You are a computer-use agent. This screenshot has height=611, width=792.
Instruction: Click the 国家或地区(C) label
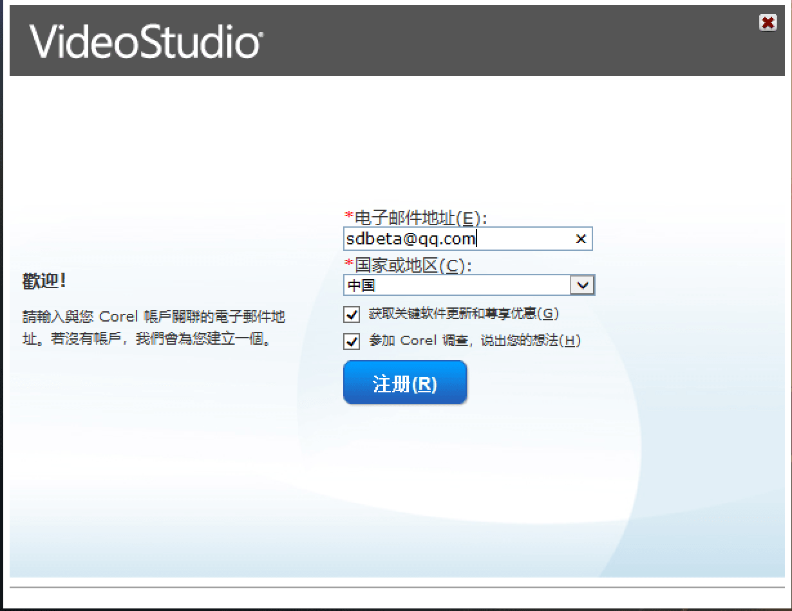(x=408, y=265)
